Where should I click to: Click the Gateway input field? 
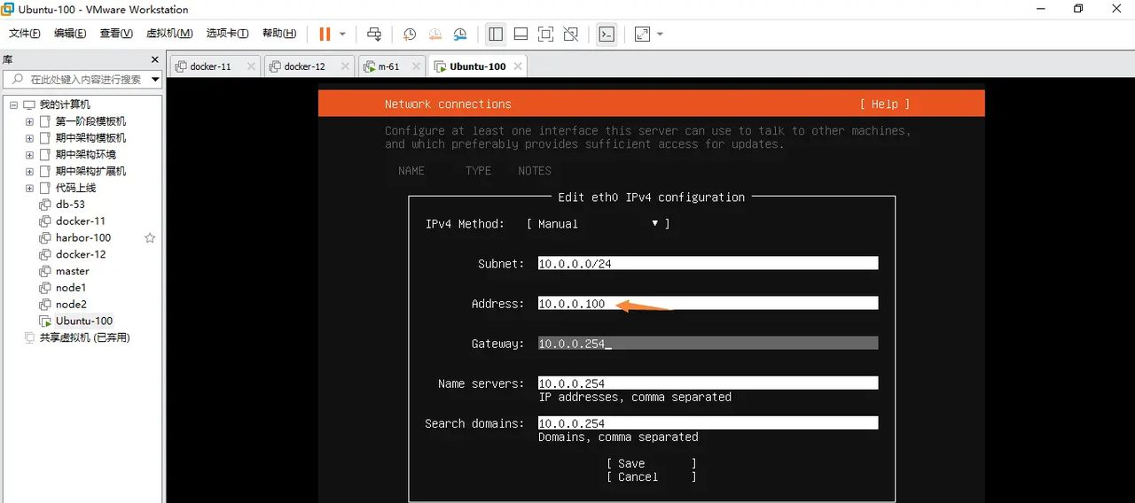coord(708,343)
